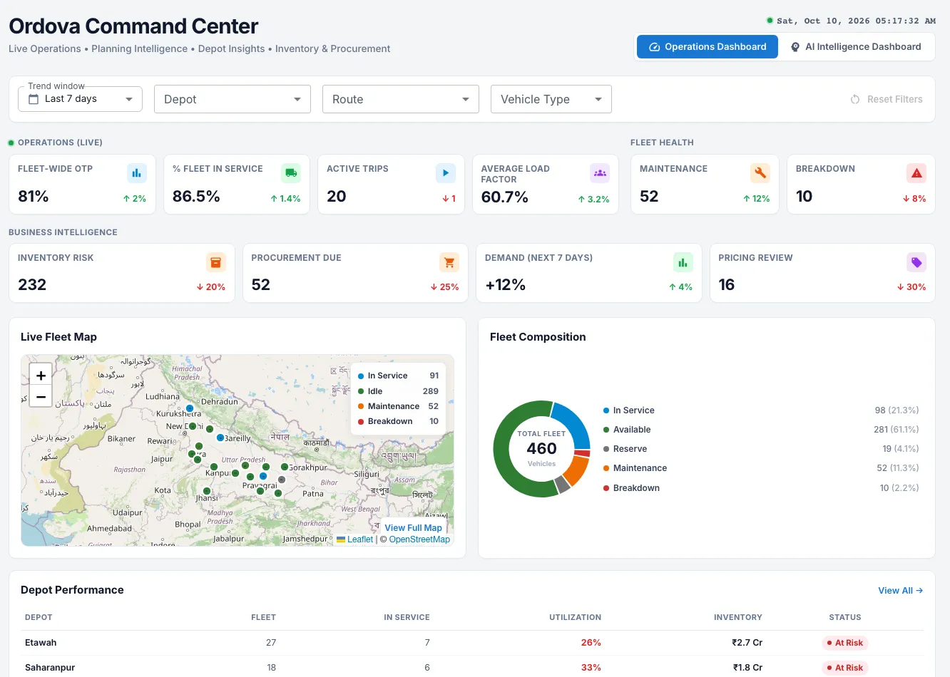Click Etawah's At Risk status badge
This screenshot has height=677, width=950.
845,643
